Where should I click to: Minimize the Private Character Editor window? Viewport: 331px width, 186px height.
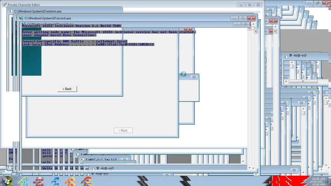241,5
